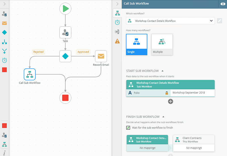This screenshot has height=156, width=227.
Task: Click the green Start node on canvas
Action: click(65, 9)
